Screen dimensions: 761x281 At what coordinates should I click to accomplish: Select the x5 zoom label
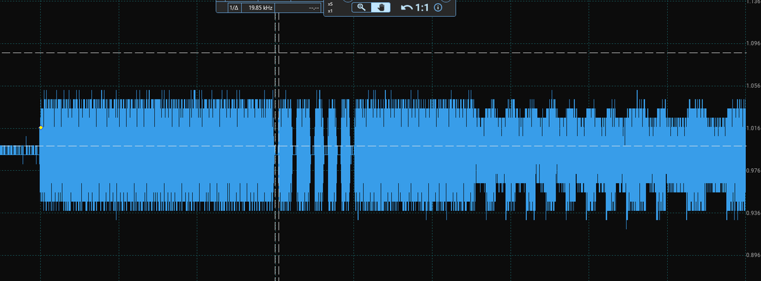[330, 4]
